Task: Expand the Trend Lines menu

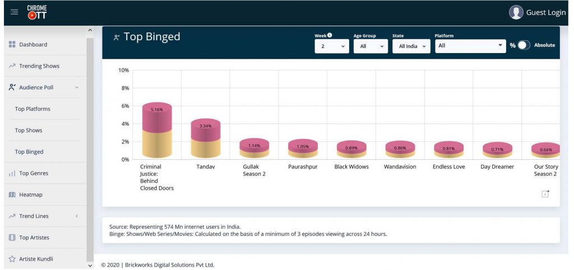Action: coord(76,216)
